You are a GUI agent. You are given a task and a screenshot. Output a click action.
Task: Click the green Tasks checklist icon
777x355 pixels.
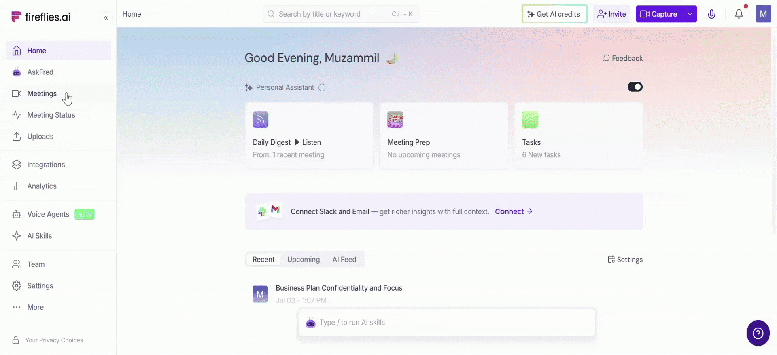[x=530, y=119]
